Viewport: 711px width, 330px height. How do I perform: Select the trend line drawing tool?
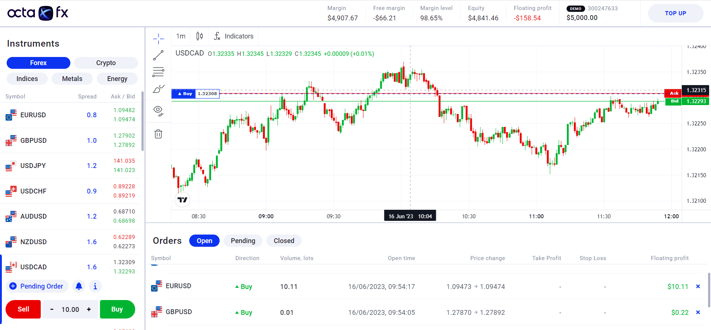click(x=158, y=55)
